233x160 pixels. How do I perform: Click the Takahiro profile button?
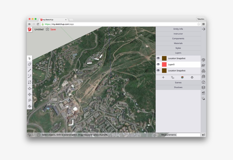point(201,19)
